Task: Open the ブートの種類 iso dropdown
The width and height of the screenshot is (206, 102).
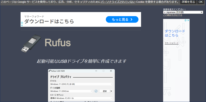Action: pyautogui.click(x=71, y=91)
